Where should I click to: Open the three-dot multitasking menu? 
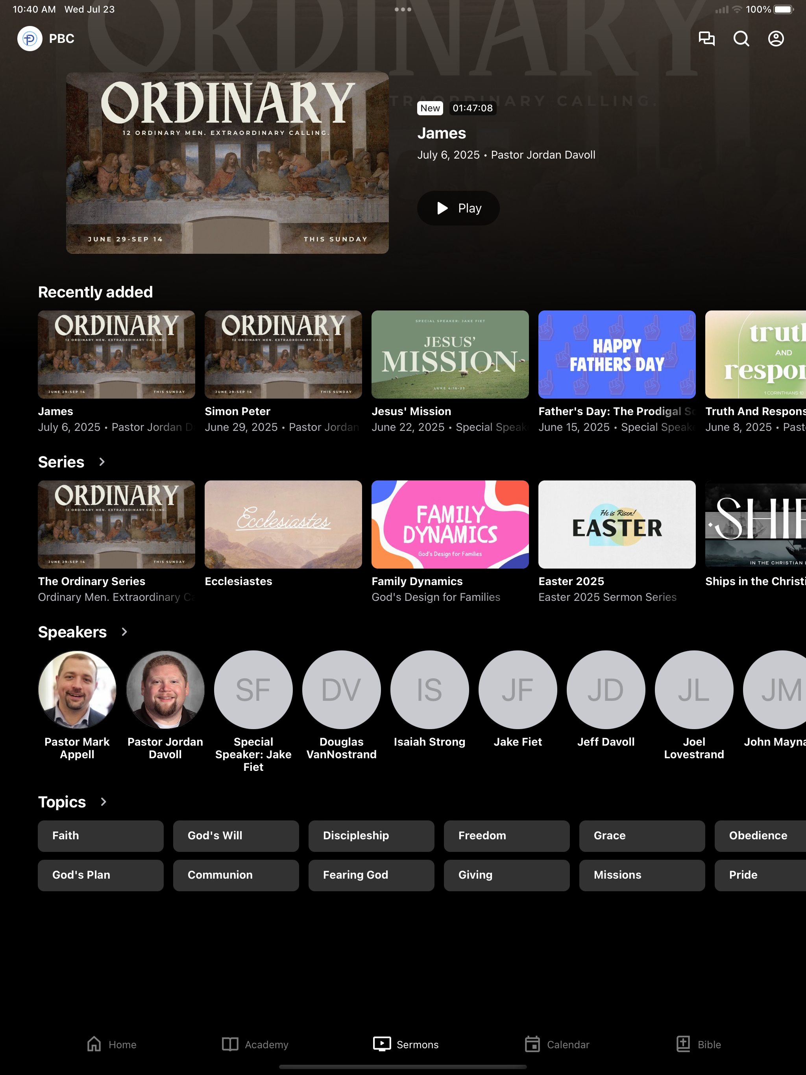(403, 9)
